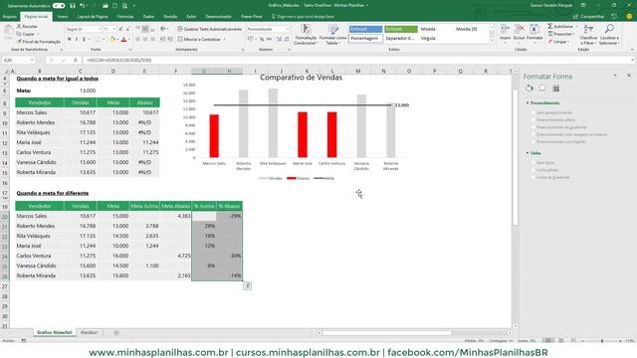Open the Limpar dropdown
The image size is (637, 358).
tap(558, 42)
